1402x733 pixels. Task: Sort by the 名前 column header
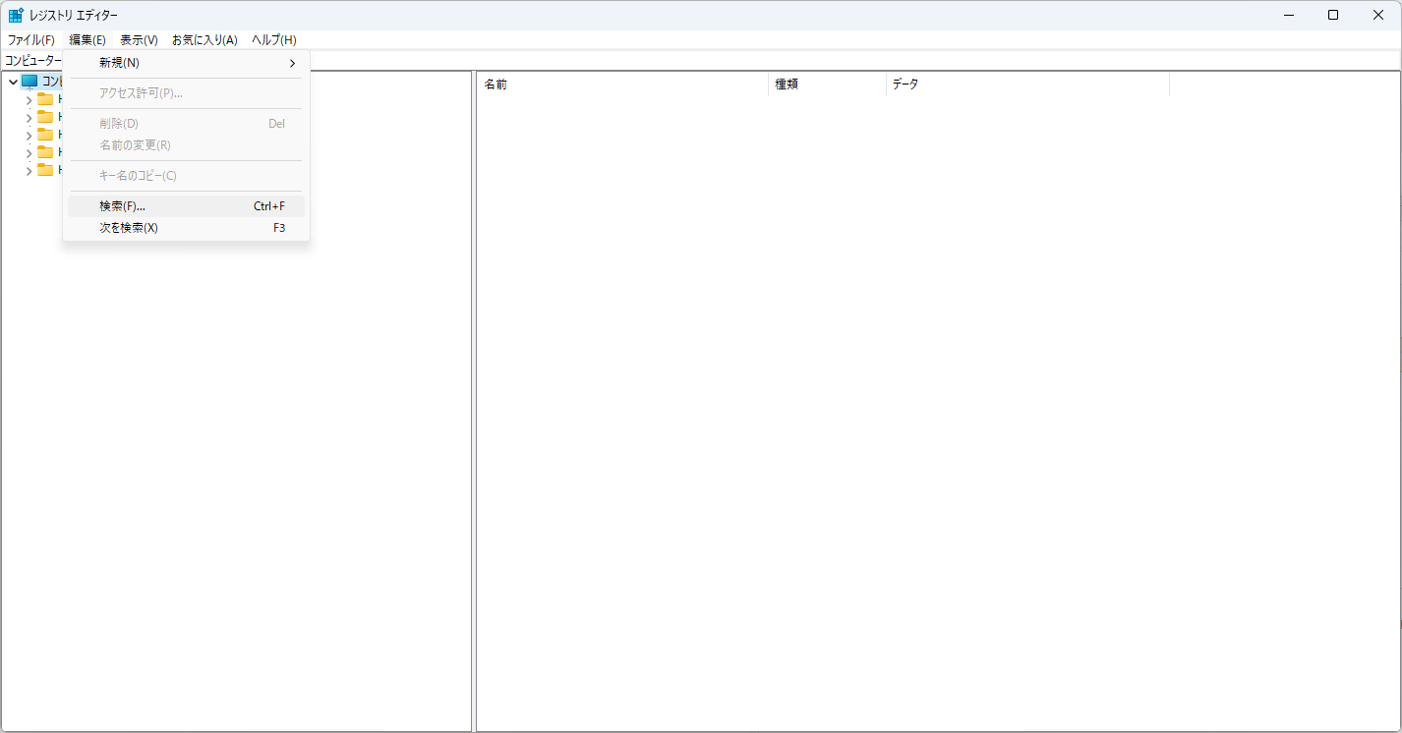(x=622, y=85)
